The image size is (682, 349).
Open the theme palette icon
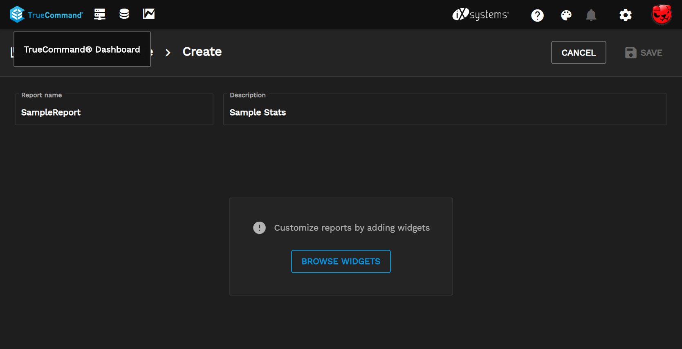pyautogui.click(x=566, y=16)
